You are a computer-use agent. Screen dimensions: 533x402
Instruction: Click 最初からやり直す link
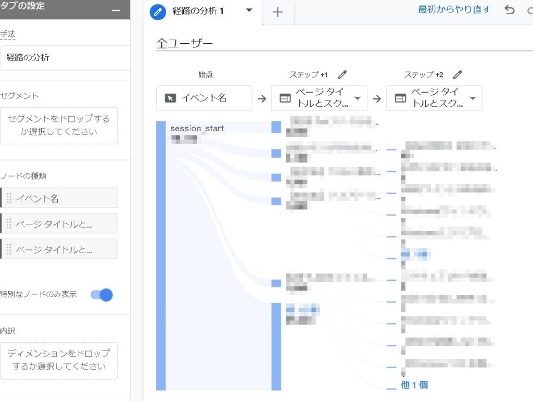(454, 9)
